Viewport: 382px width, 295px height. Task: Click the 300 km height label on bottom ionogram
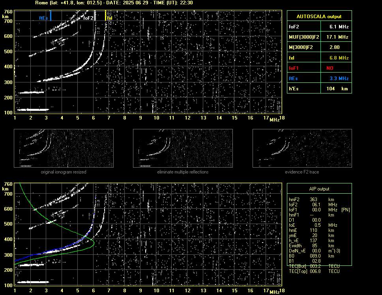(x=8, y=255)
